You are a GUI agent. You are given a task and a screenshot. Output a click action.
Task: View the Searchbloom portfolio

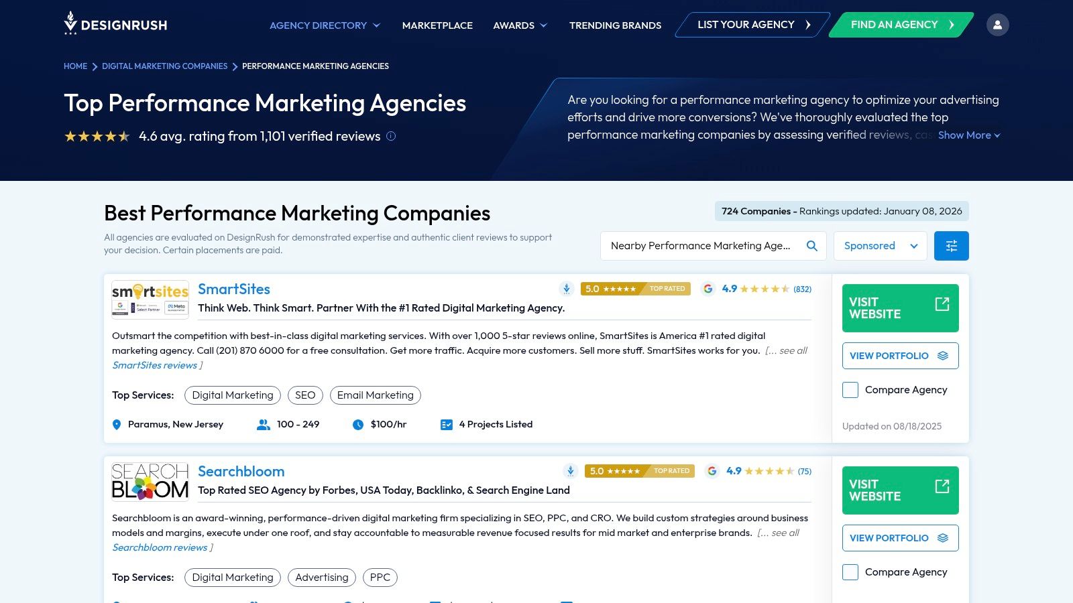pyautogui.click(x=901, y=538)
